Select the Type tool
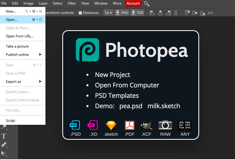Viewport: 235px width, 159px height. pyautogui.click(x=4, y=136)
